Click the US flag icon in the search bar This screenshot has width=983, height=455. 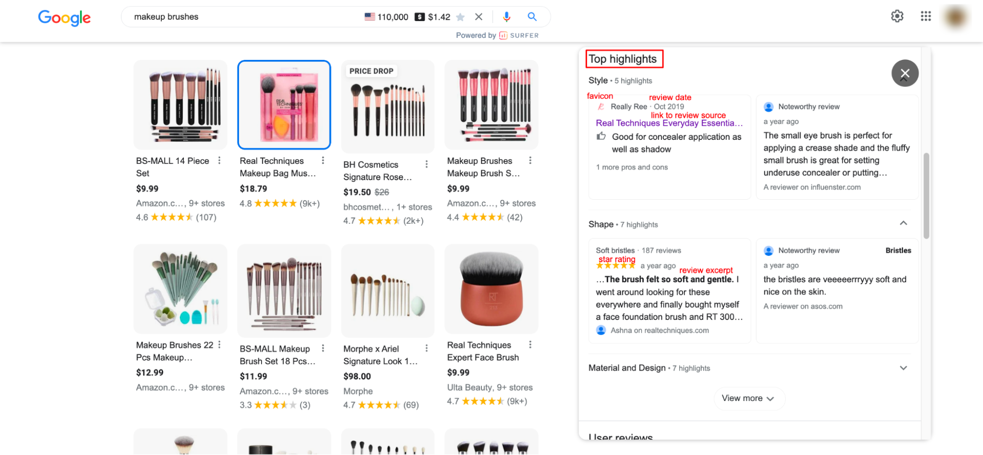(370, 16)
